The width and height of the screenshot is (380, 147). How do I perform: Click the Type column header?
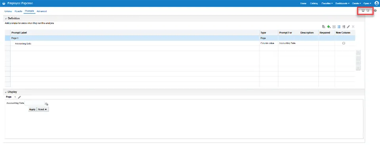click(x=263, y=33)
